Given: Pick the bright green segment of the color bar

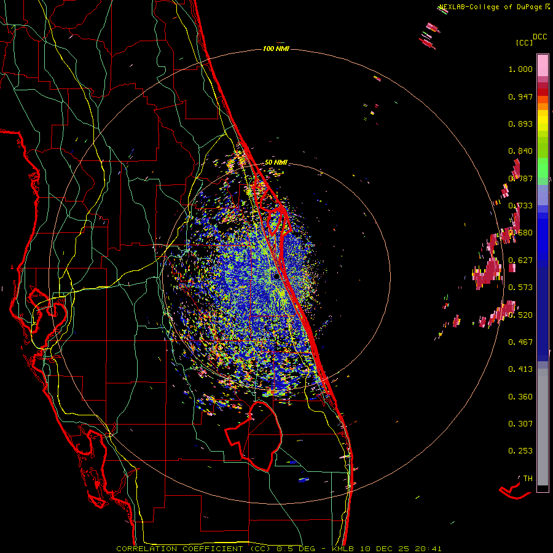Looking at the screenshot, I should tap(543, 168).
